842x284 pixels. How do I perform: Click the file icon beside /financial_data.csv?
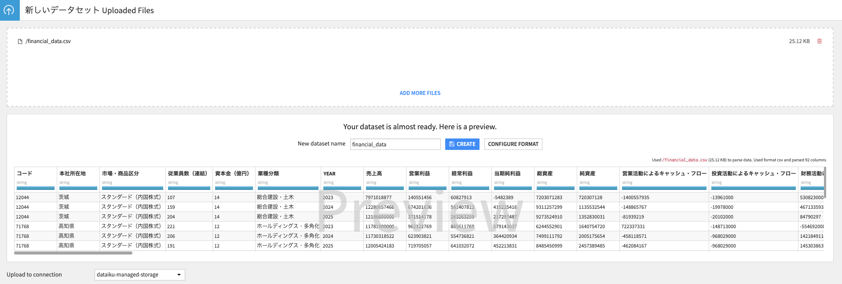tap(20, 41)
